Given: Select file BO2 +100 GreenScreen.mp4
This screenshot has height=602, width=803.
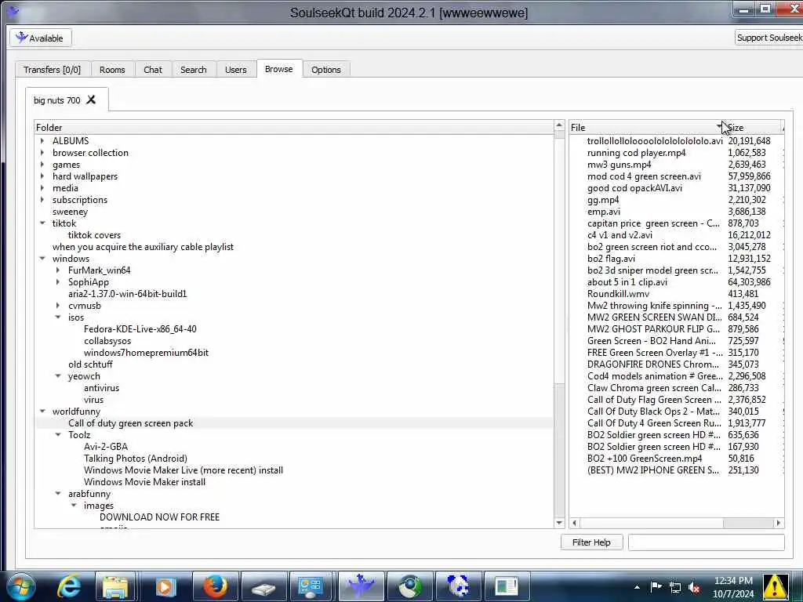Looking at the screenshot, I should tap(645, 459).
